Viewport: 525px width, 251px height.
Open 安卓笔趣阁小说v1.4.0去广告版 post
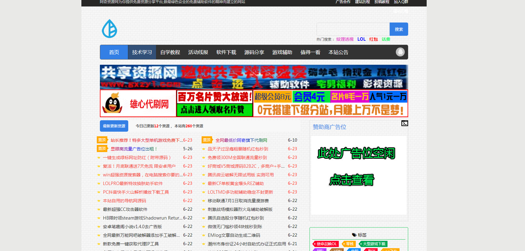pos(133,226)
